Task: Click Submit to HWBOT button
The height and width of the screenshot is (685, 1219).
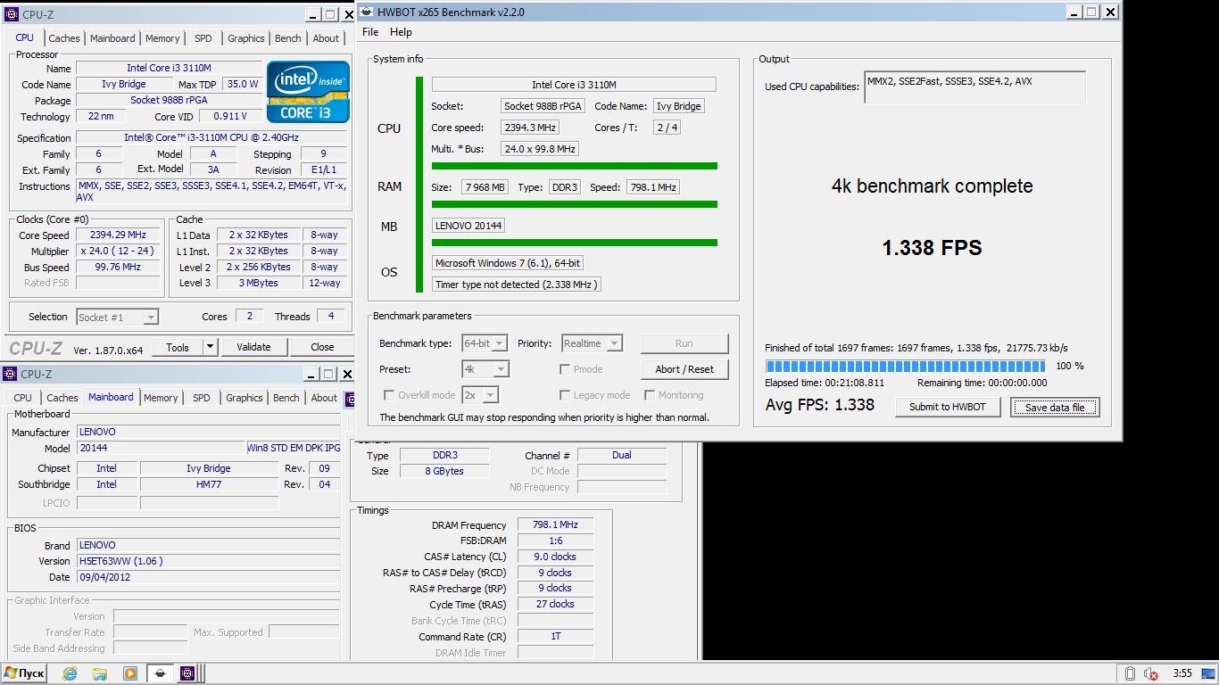Action: coord(948,407)
